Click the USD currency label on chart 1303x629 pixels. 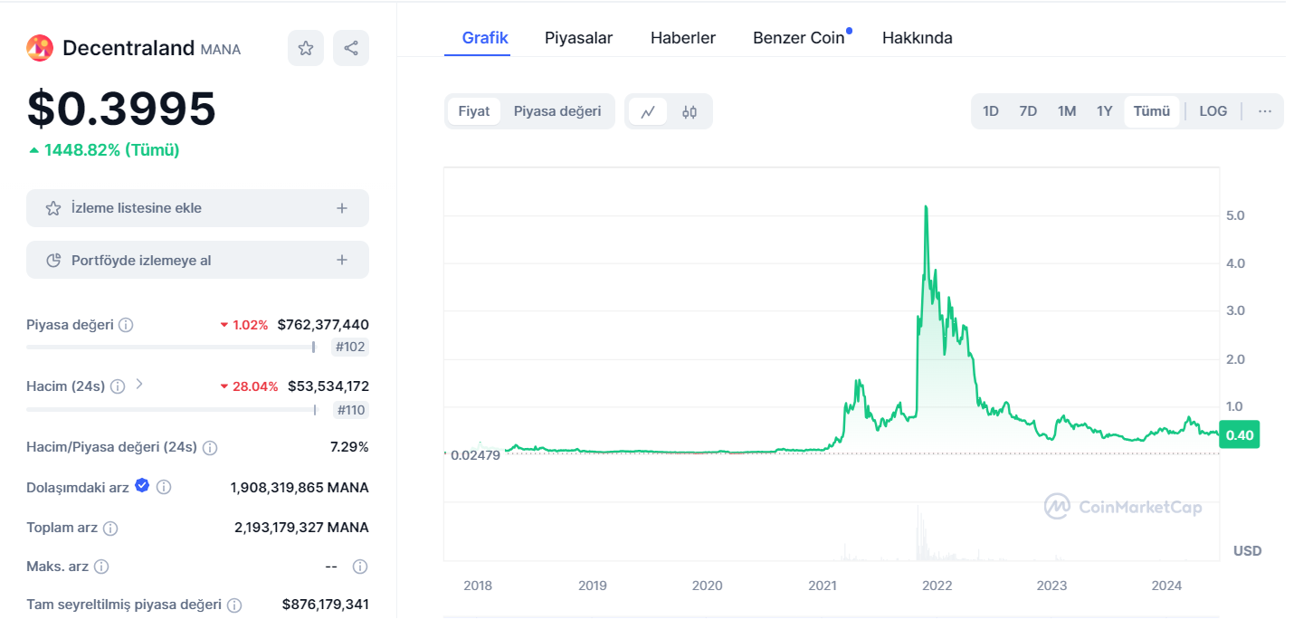click(1247, 551)
